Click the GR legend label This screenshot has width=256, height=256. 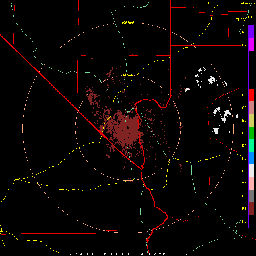pos(244,108)
